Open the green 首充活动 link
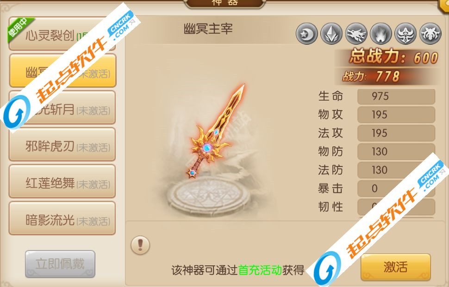 pyautogui.click(x=260, y=269)
